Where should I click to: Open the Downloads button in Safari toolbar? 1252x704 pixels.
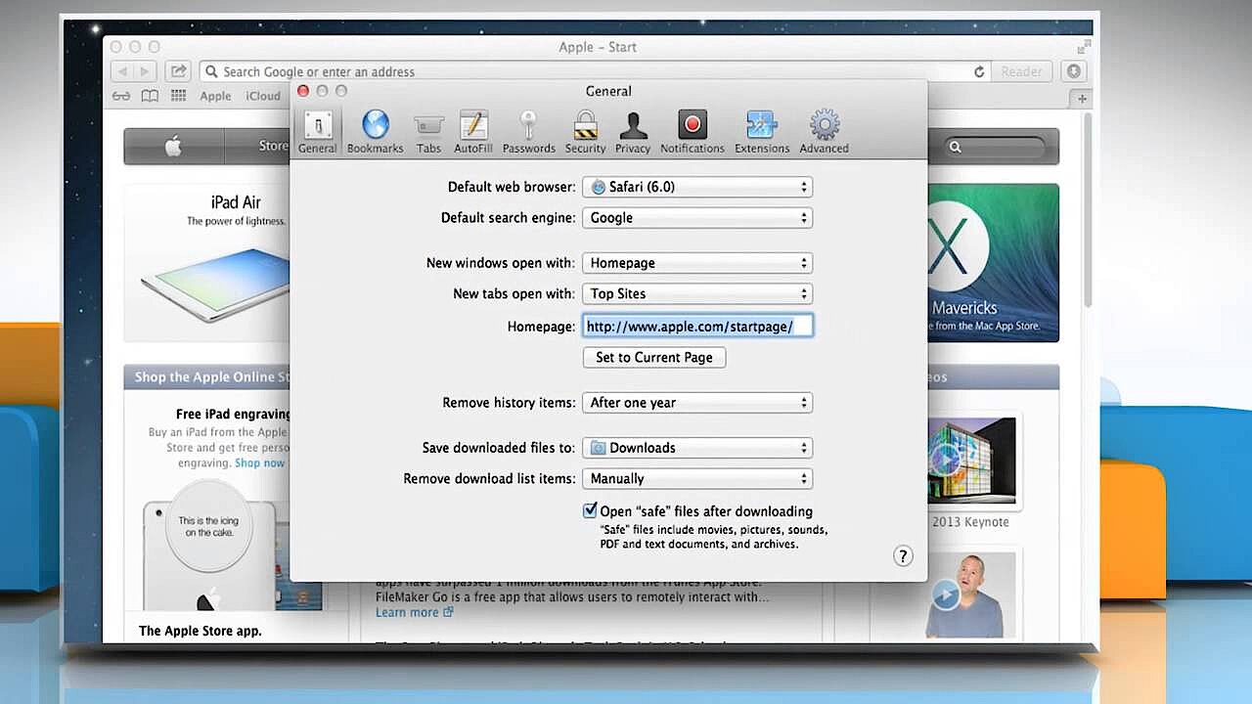coord(1073,71)
